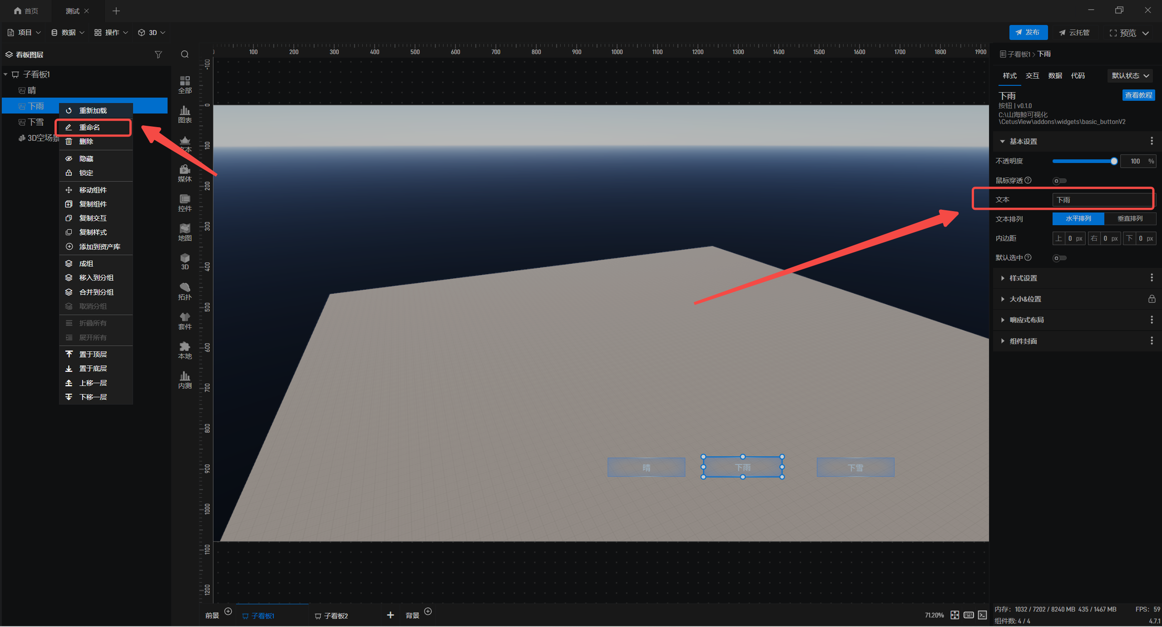Open the 默认状态 dropdown
This screenshot has width=1162, height=627.
click(x=1130, y=75)
